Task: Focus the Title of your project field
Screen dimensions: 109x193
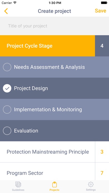Action: 54,26
